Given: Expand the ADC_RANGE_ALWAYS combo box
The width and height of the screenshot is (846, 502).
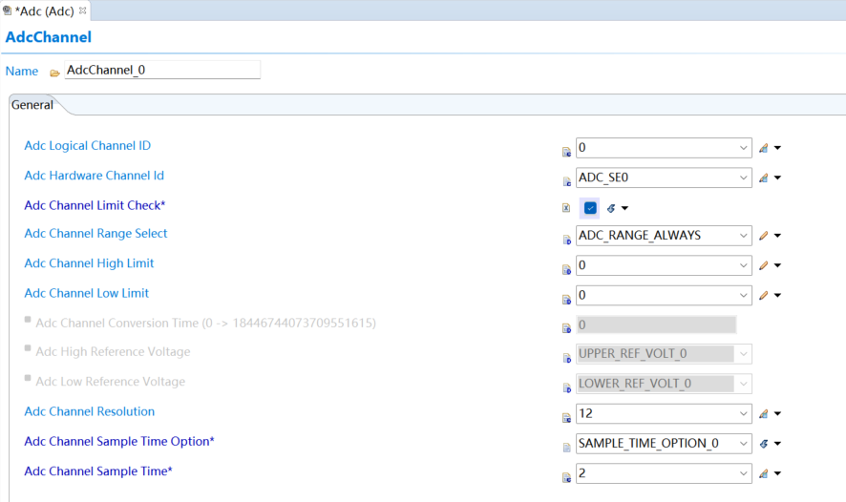Looking at the screenshot, I should pos(744,236).
